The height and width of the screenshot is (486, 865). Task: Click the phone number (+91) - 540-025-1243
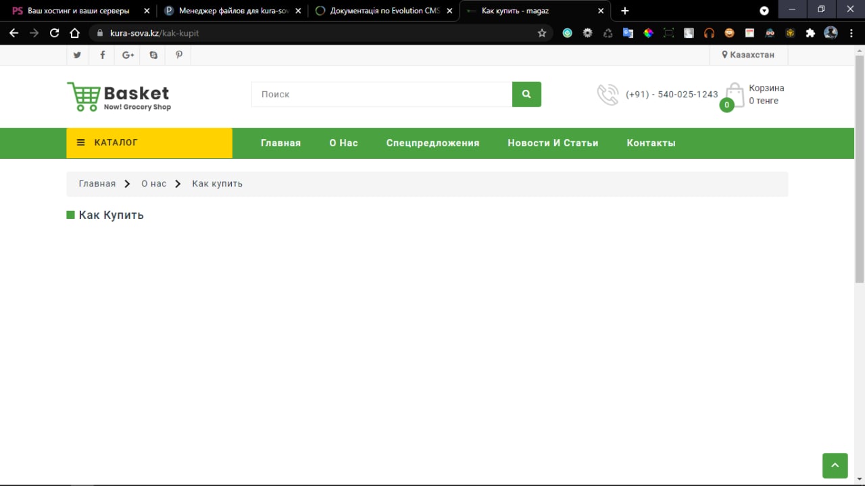click(672, 95)
